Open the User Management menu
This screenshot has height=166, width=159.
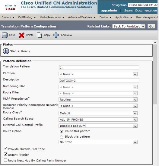(147, 17)
